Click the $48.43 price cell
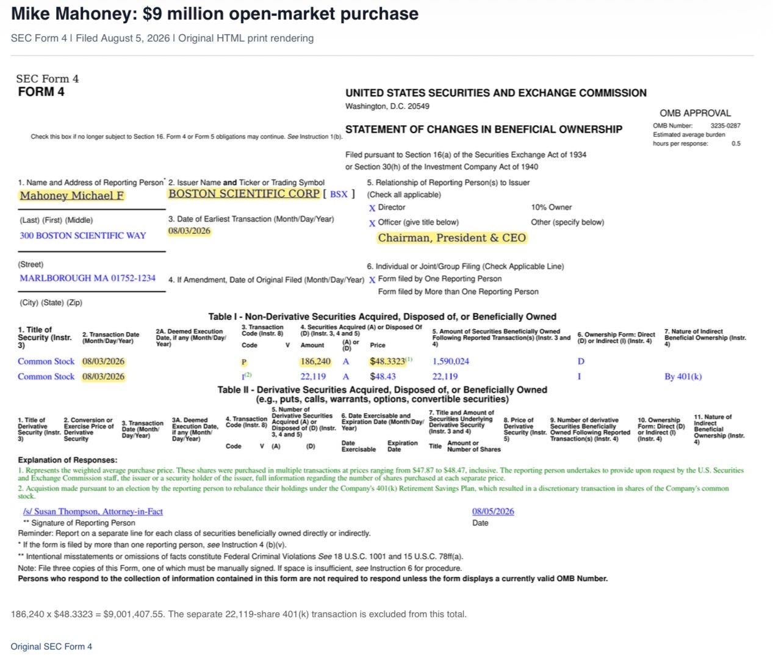 point(383,377)
